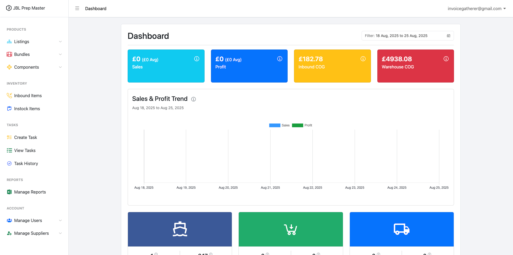Expand the Manage Users menu

pyautogui.click(x=60, y=220)
